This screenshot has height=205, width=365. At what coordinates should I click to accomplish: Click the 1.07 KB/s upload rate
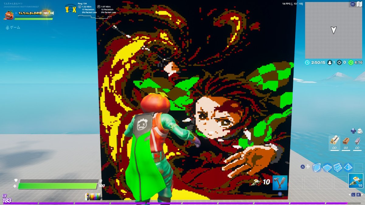[x=106, y=6]
